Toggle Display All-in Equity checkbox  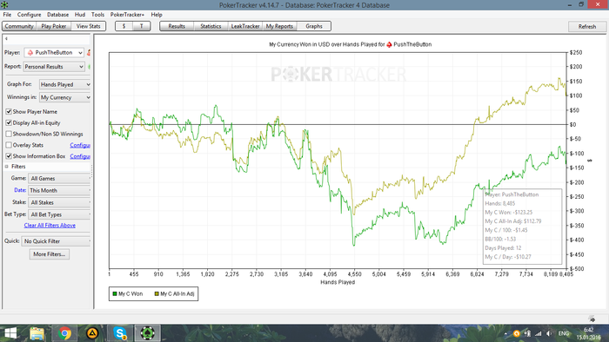click(9, 122)
